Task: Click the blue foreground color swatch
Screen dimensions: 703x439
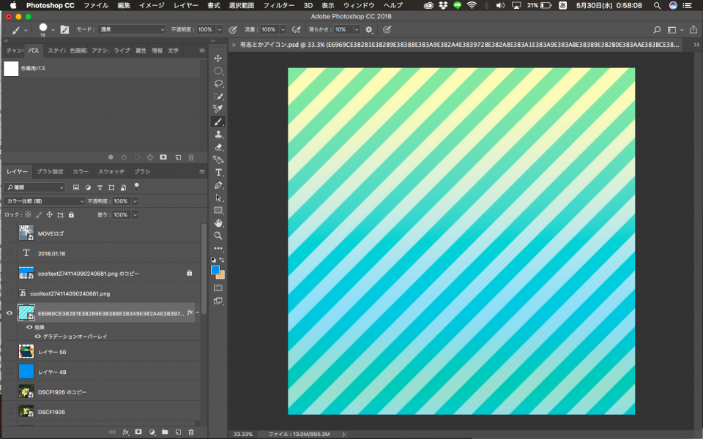Action: tap(215, 270)
